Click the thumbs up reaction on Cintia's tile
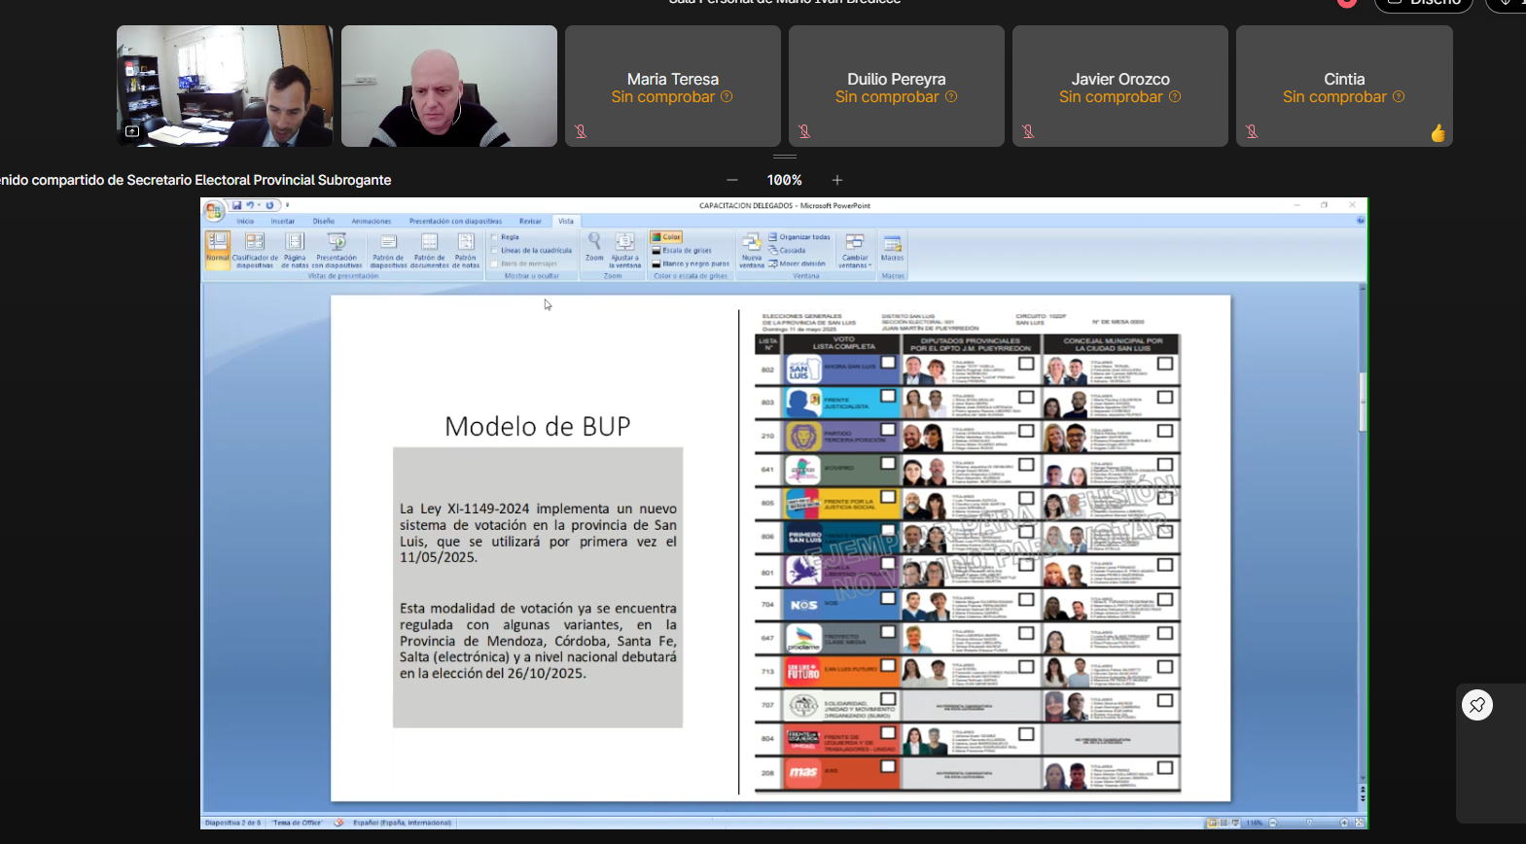The width and height of the screenshot is (1526, 844). tap(1438, 133)
